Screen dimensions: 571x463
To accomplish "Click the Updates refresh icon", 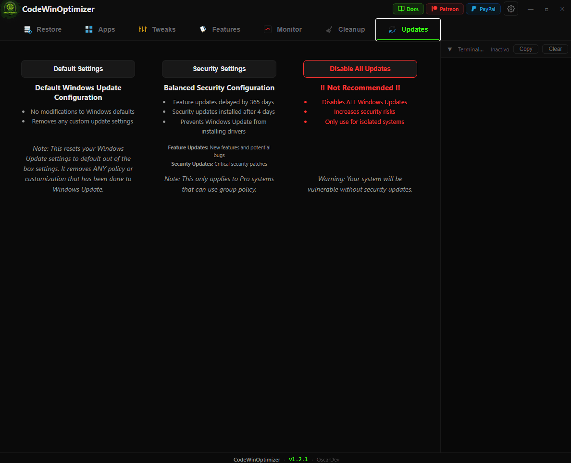I will (392, 29).
